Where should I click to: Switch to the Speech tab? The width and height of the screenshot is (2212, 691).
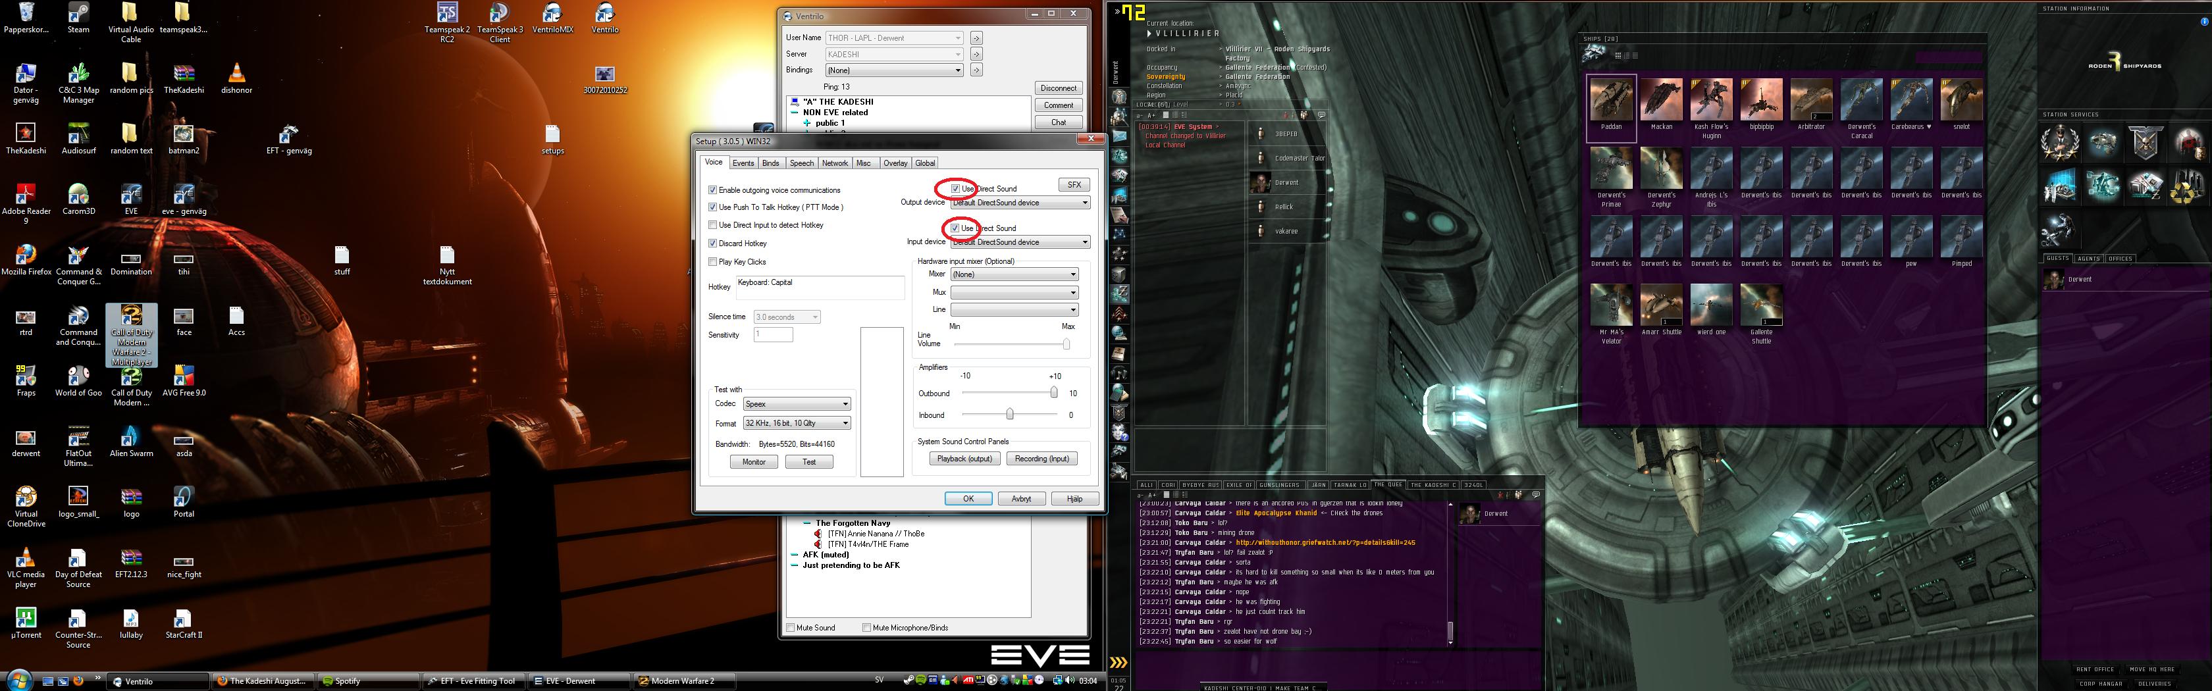(801, 163)
